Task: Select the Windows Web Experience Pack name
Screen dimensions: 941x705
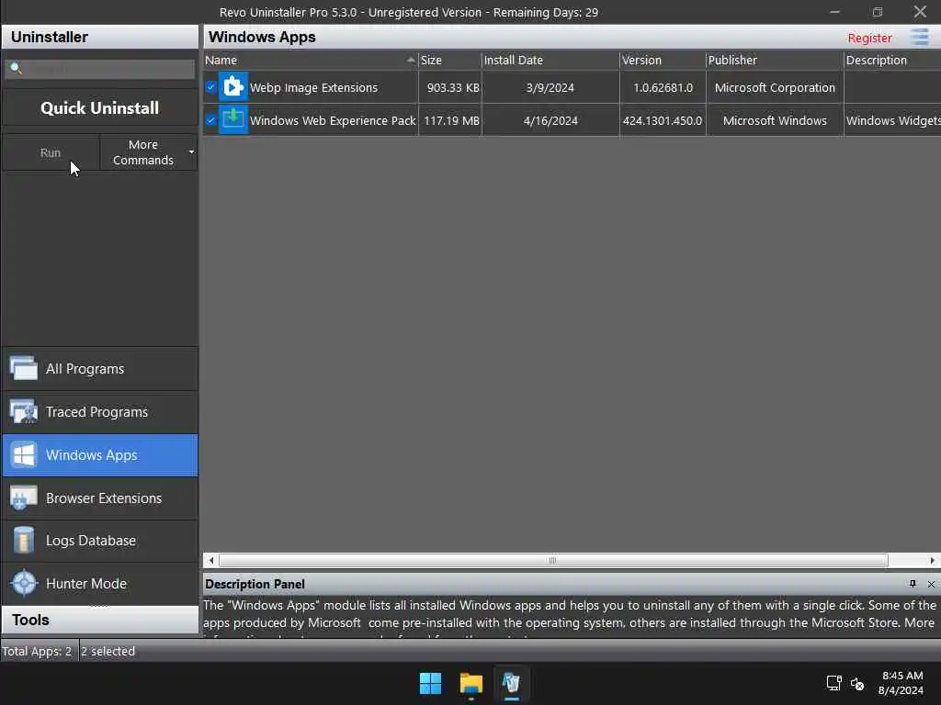Action: 333,120
